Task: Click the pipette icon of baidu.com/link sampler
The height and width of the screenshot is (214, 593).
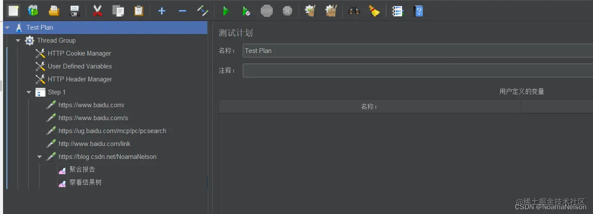Action: pos(51,144)
